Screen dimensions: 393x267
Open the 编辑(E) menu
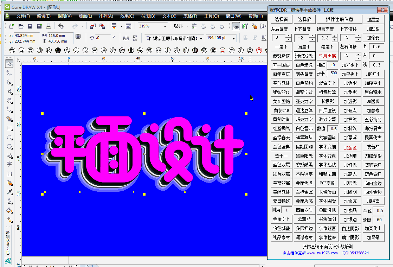click(44, 16)
